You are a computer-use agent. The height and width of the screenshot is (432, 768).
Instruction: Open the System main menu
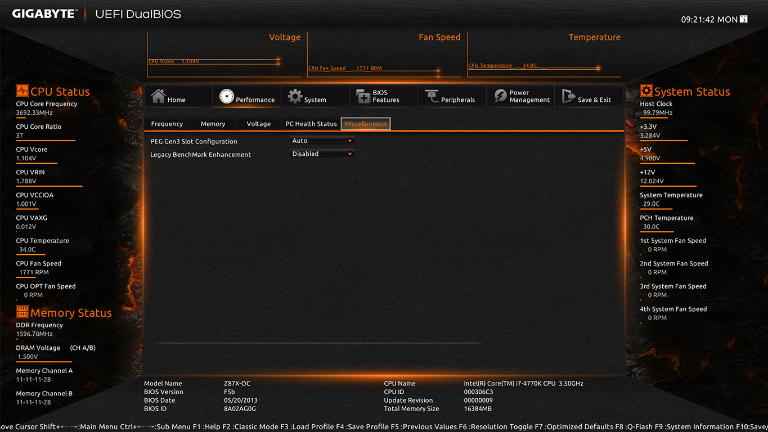[x=315, y=96]
